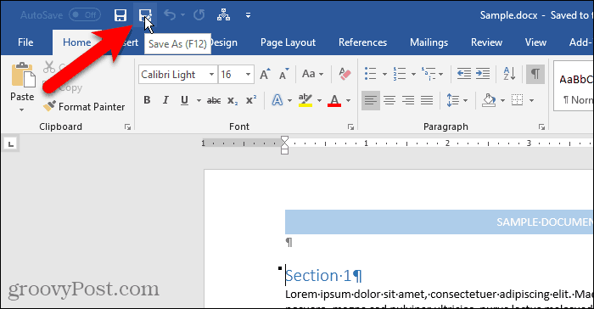Toggle Superscript formatting
The width and height of the screenshot is (594, 309).
click(x=251, y=100)
